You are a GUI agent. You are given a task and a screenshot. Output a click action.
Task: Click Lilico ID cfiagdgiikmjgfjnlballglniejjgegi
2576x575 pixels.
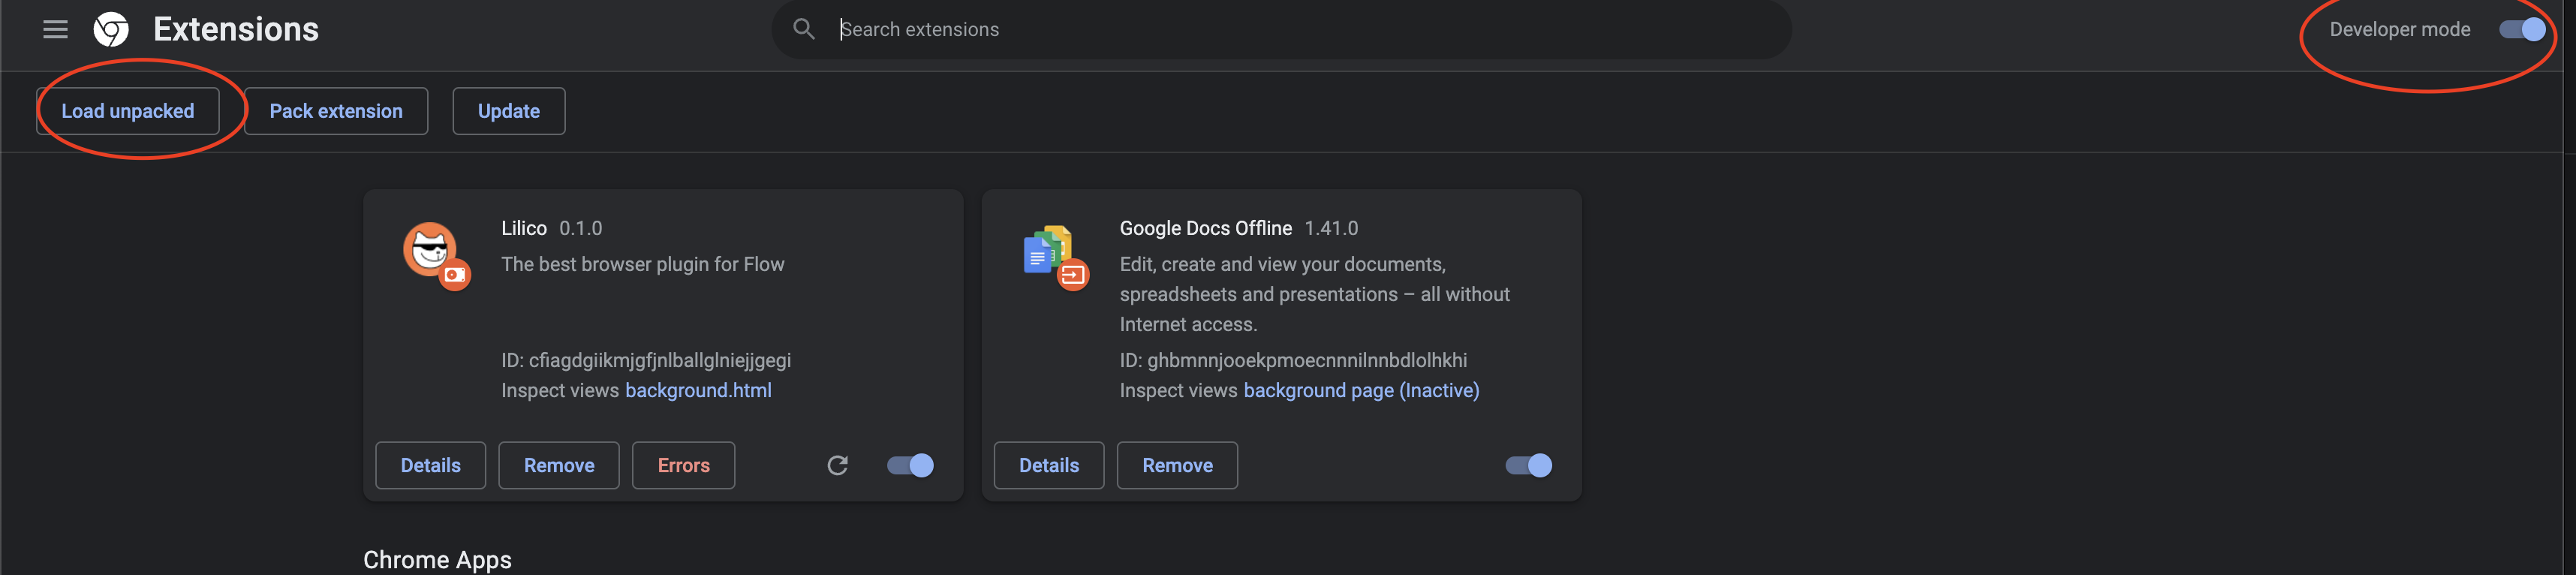pos(646,360)
